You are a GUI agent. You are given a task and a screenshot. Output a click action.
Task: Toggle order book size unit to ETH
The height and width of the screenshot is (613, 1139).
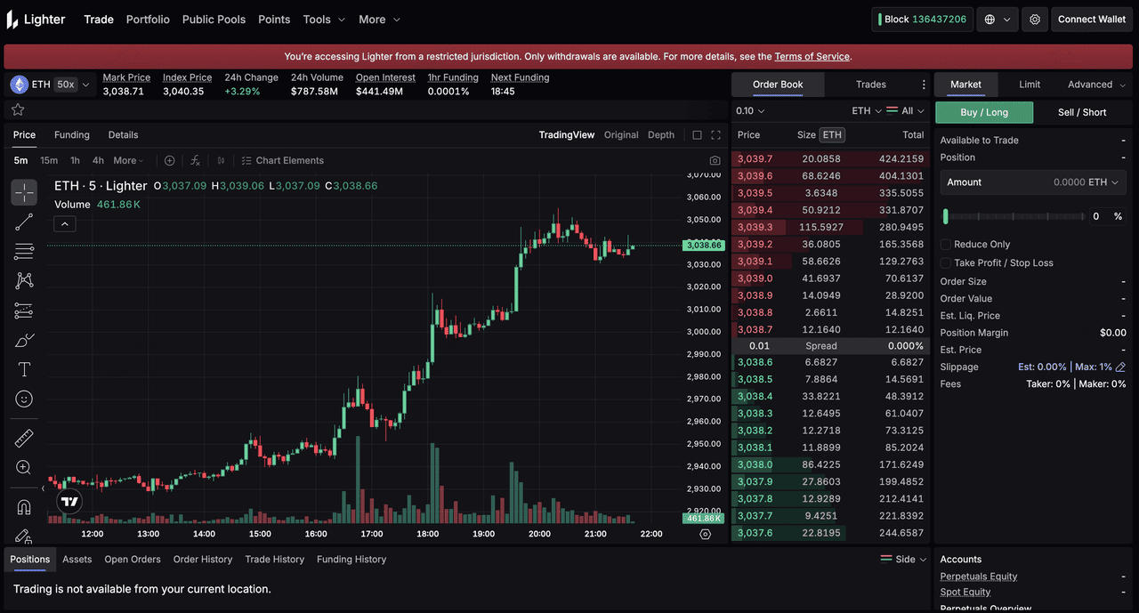pyautogui.click(x=831, y=135)
